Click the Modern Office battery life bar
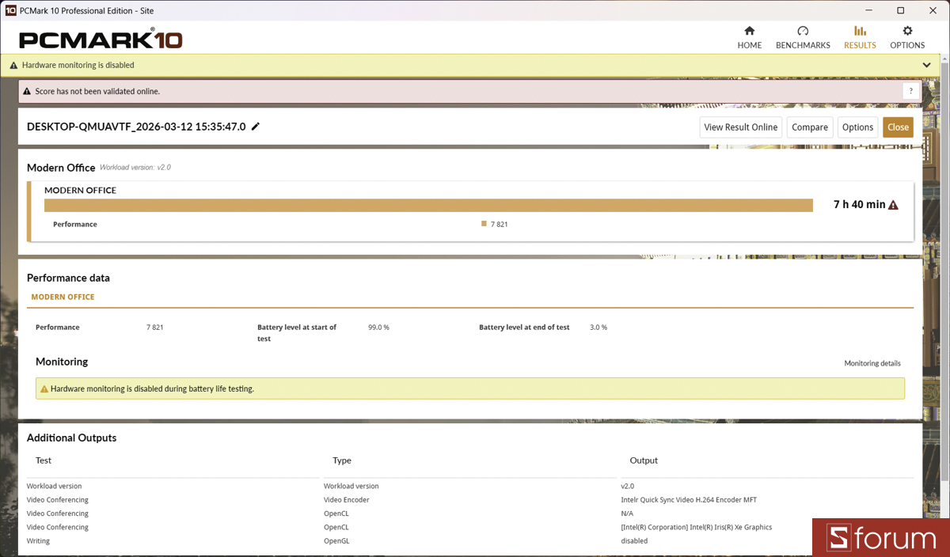Image resolution: width=950 pixels, height=557 pixels. pos(428,206)
